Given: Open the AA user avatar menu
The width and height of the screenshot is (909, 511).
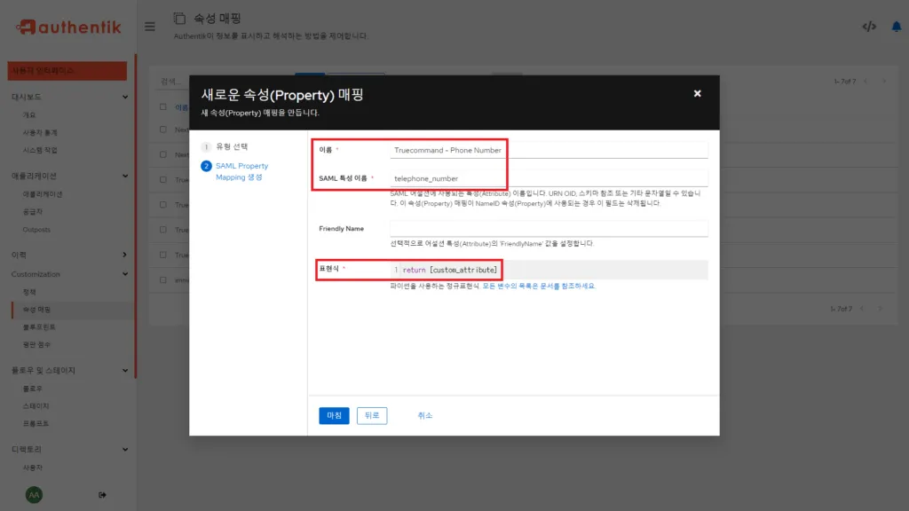Looking at the screenshot, I should pos(35,494).
